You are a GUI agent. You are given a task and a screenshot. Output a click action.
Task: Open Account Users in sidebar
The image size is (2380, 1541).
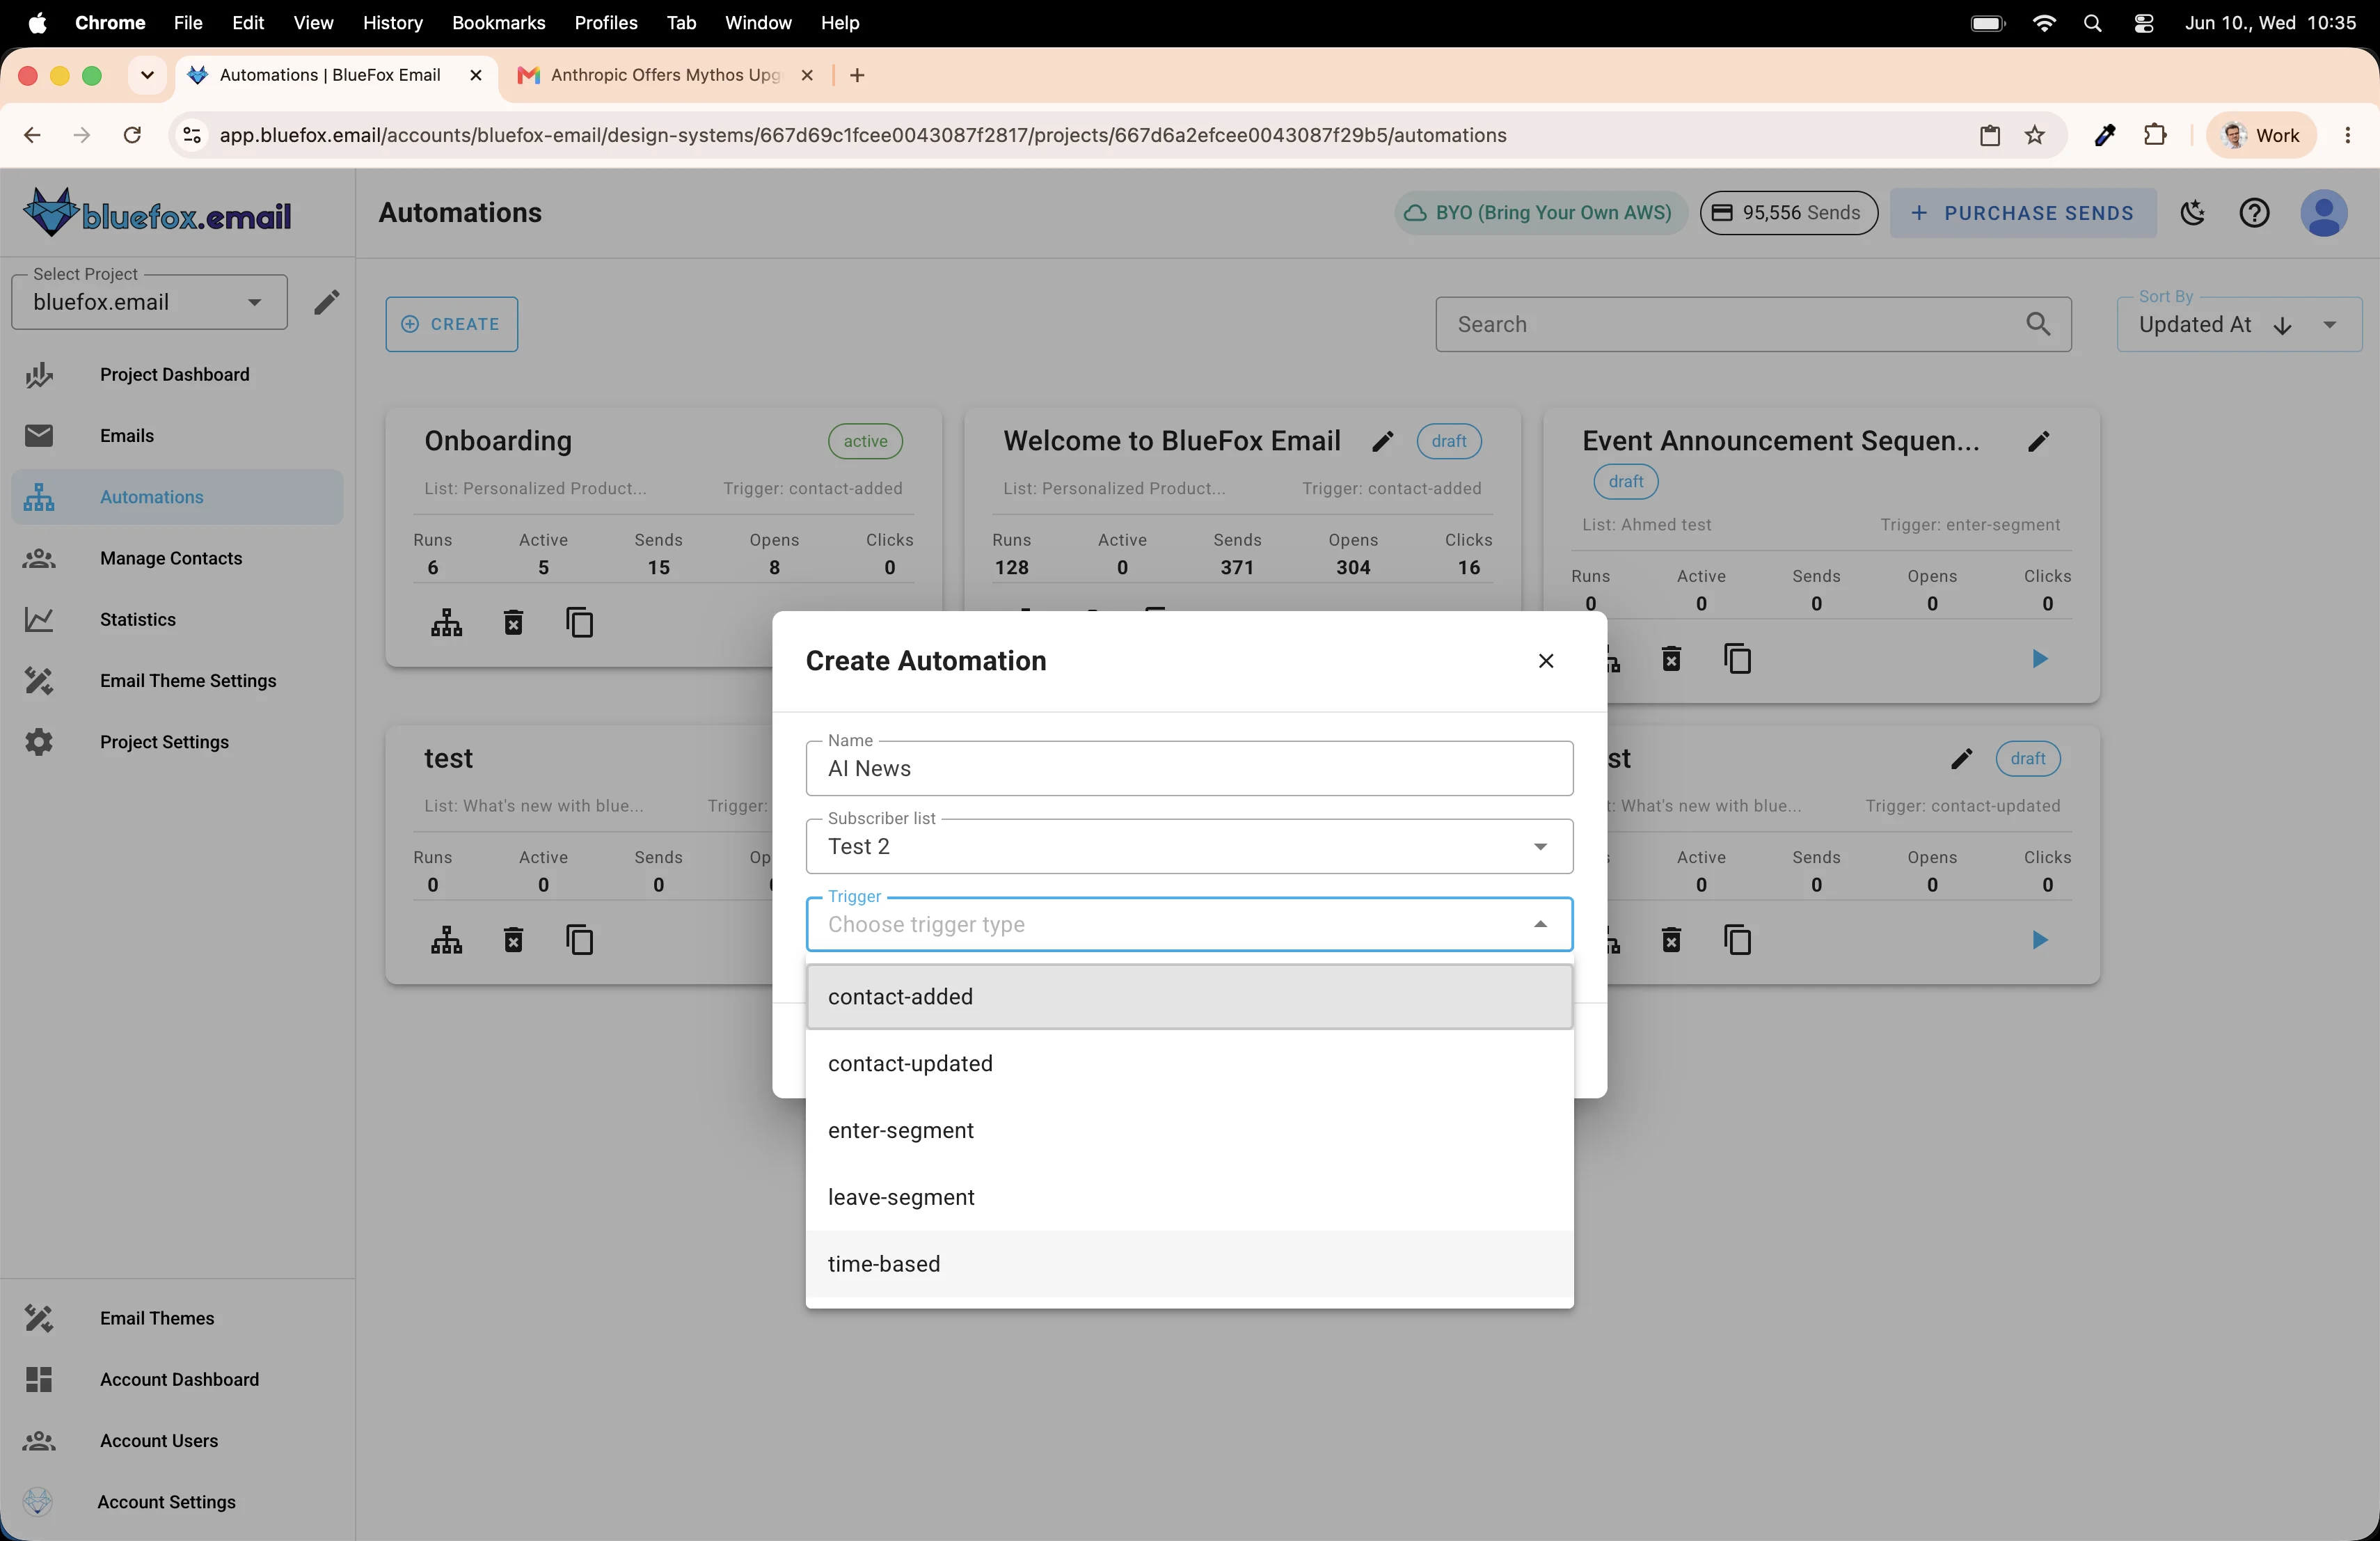pos(177,1440)
